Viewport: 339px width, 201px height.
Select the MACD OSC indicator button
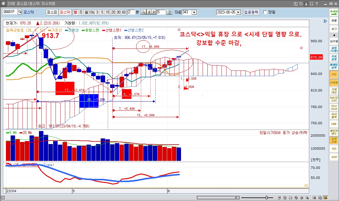coord(334,99)
